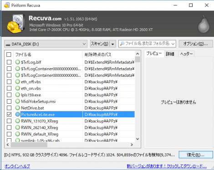
Task: Click the green status icon for NetDrive.bat
Action: point(18,108)
